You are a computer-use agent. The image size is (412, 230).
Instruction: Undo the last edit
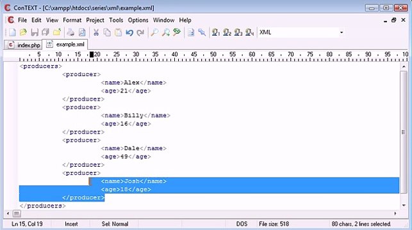pyautogui.click(x=129, y=33)
